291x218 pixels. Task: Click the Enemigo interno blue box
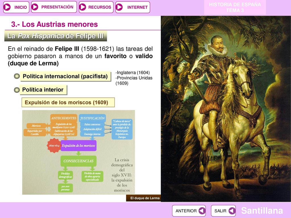92,134
